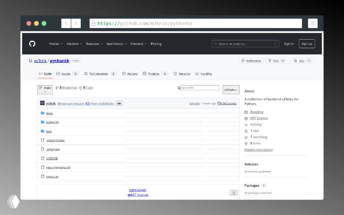Image resolution: width=344 pixels, height=215 pixels.
Task: Open the requirements.txt file
Action: [58, 167]
